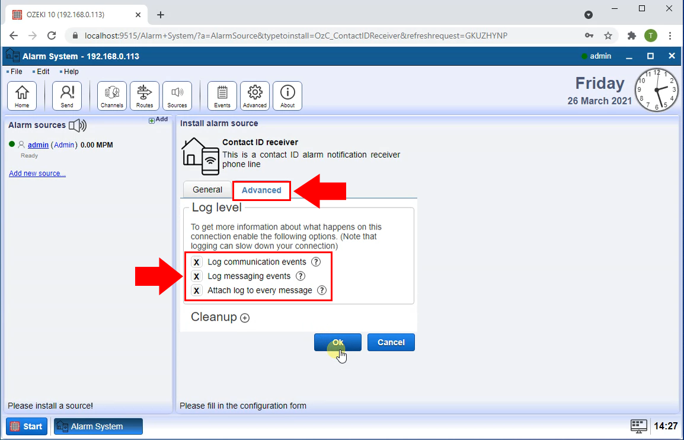684x440 pixels.
Task: Open the admin source link
Action: [38, 145]
